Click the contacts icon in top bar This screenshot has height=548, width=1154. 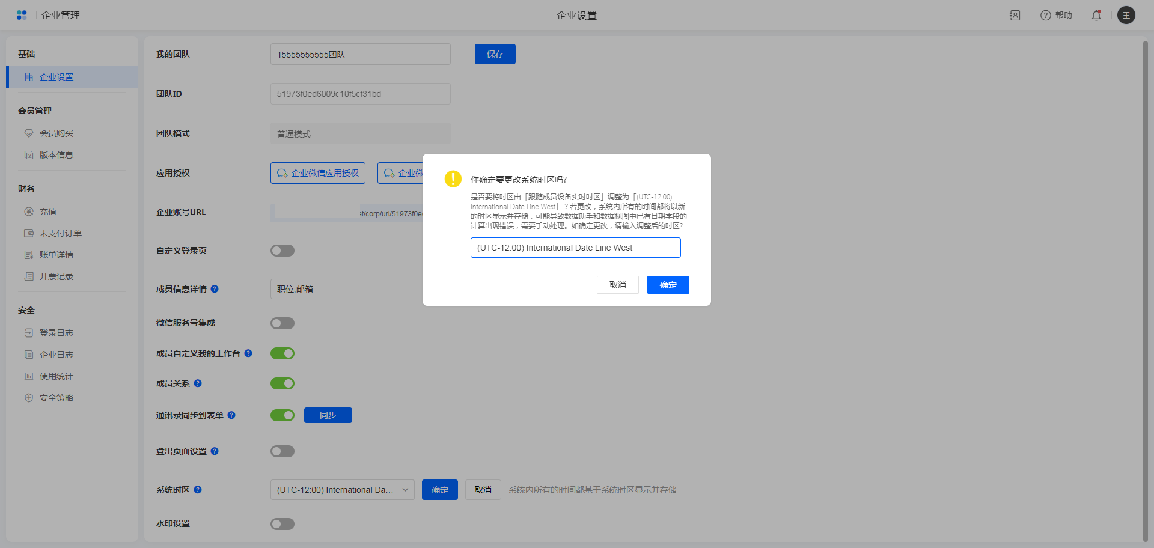tap(1015, 16)
